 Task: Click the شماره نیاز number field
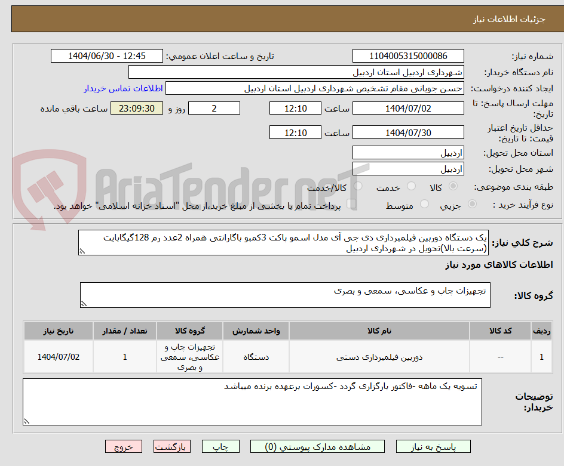[x=408, y=55]
